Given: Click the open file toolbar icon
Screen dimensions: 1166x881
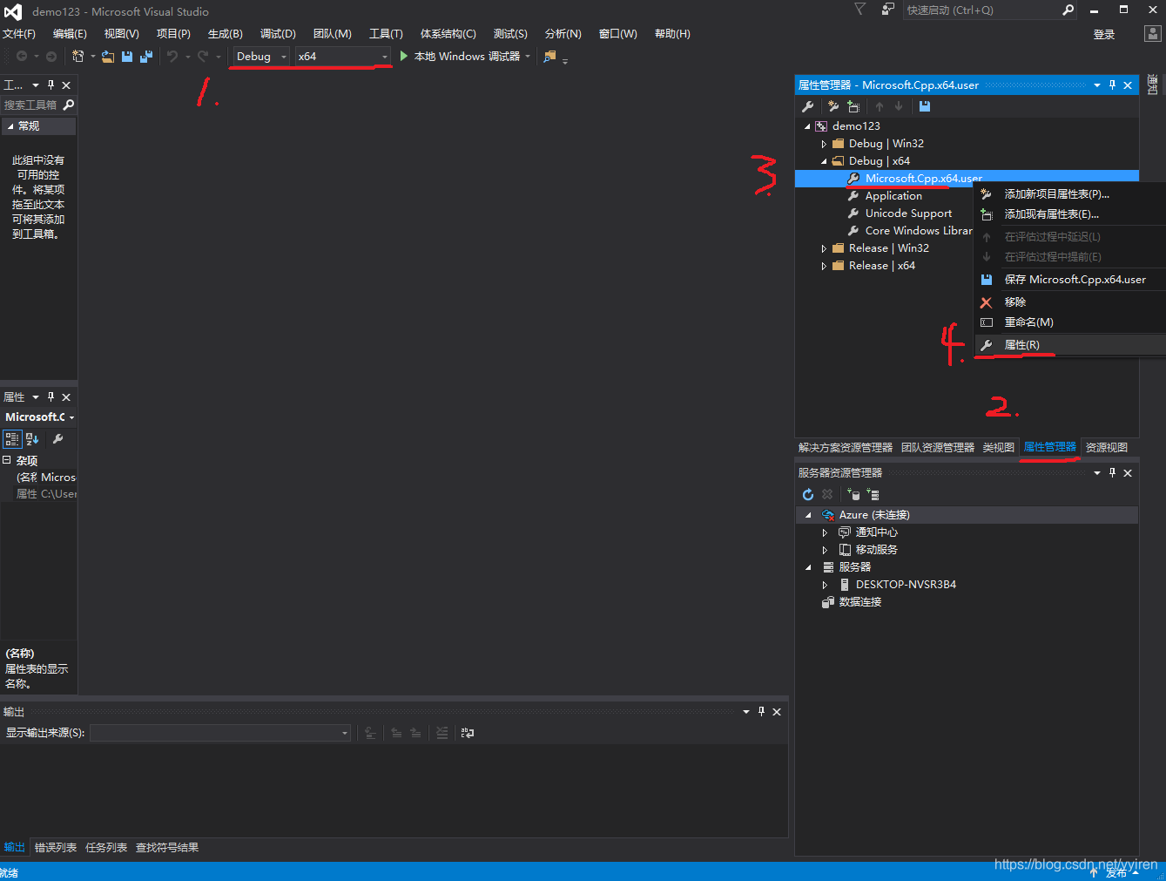Looking at the screenshot, I should [108, 57].
